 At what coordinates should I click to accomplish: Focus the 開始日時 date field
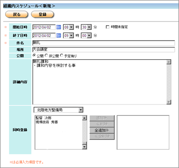click(x=44, y=27)
